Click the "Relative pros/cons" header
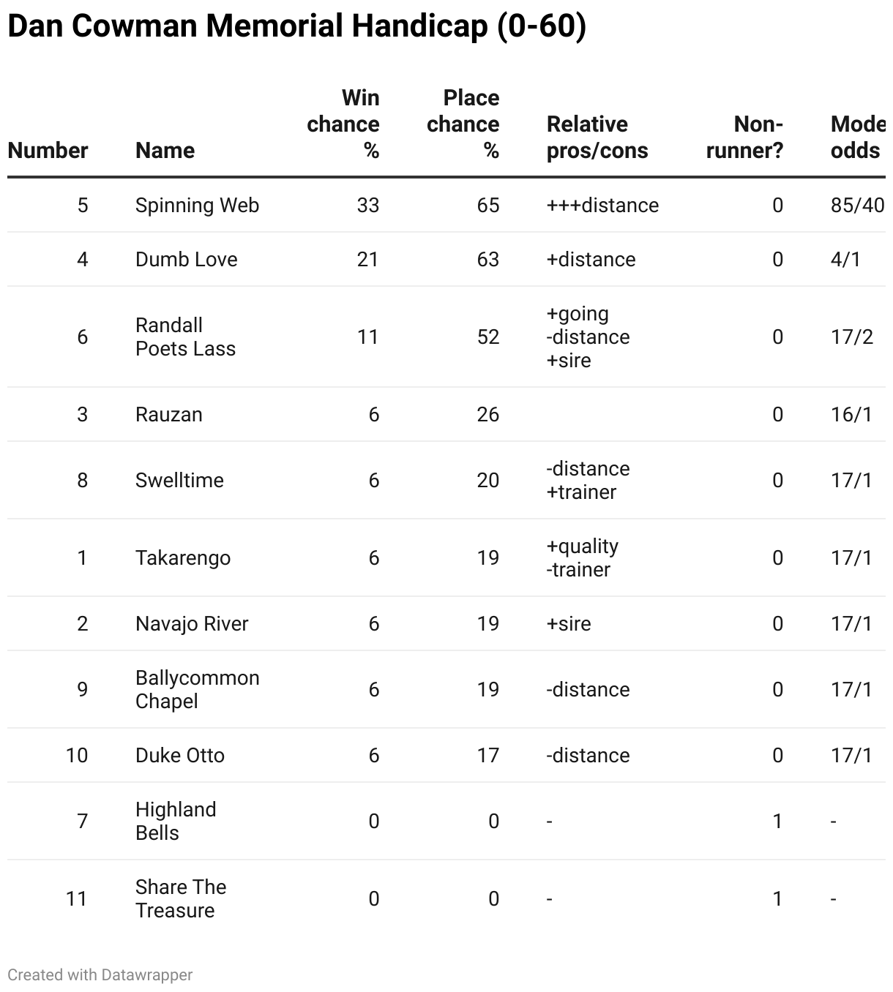Screen dimensions: 893x992 point(597,138)
